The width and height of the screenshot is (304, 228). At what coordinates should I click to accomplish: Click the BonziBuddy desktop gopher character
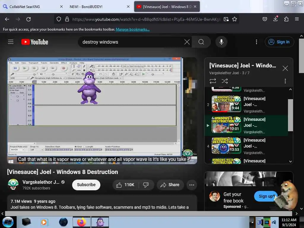coord(286,195)
